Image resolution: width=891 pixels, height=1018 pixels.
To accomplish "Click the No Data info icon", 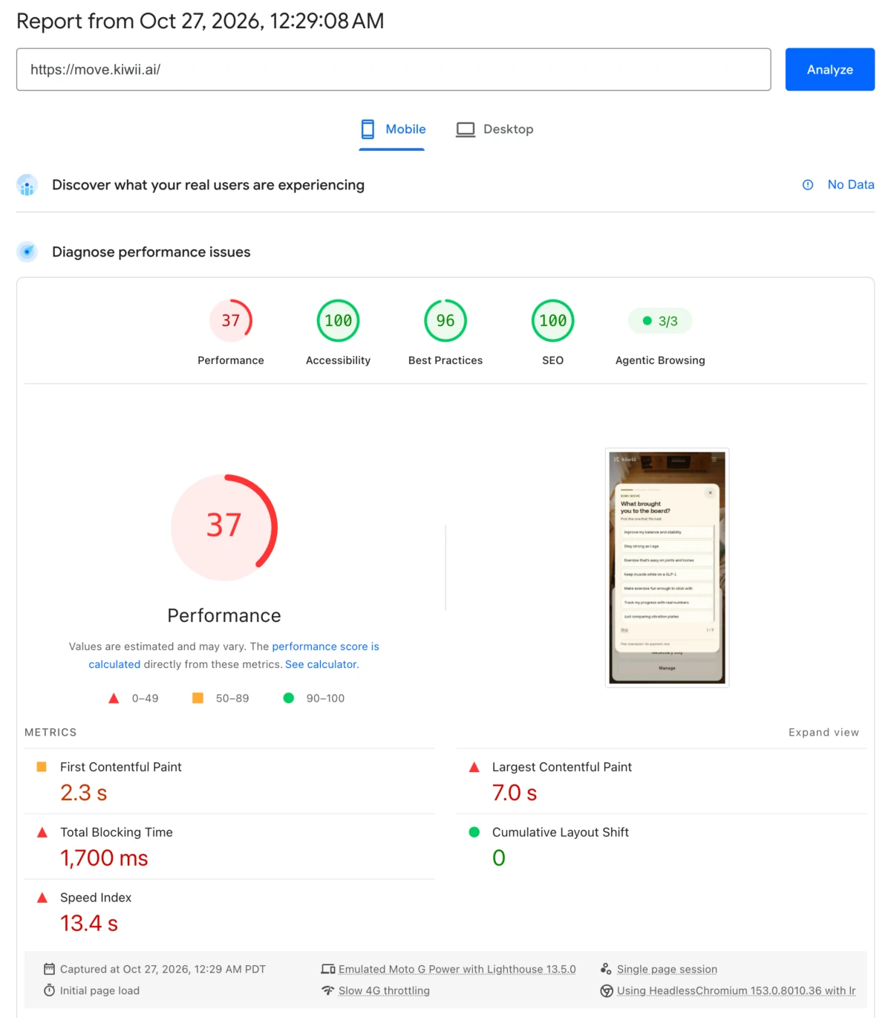I will point(808,185).
